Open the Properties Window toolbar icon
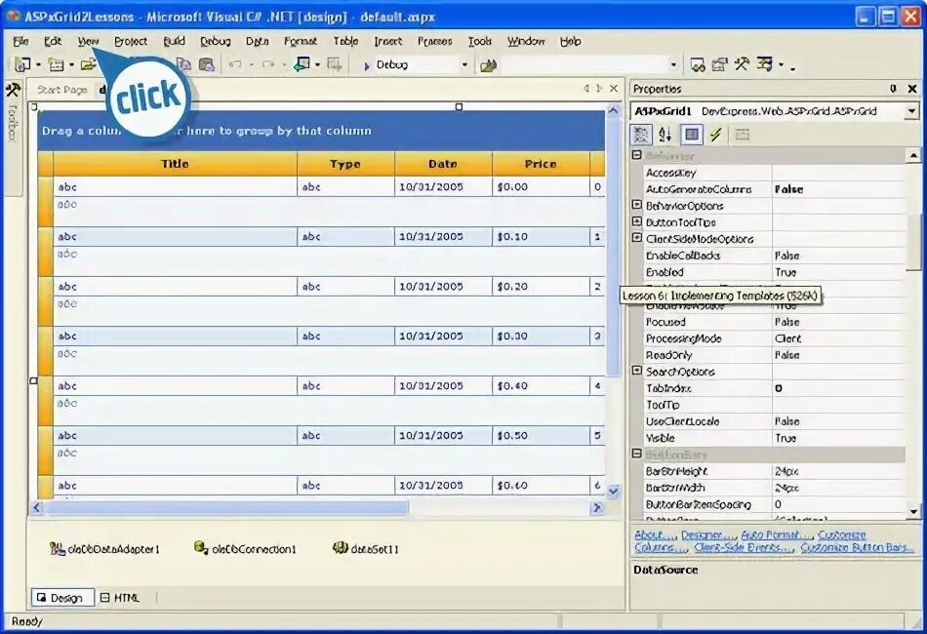The width and height of the screenshot is (927, 634). (x=719, y=64)
